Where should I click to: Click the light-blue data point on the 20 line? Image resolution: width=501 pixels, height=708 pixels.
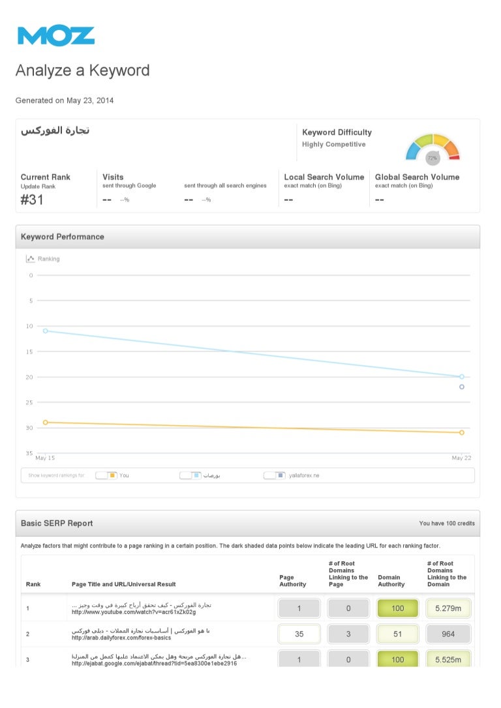tap(462, 377)
